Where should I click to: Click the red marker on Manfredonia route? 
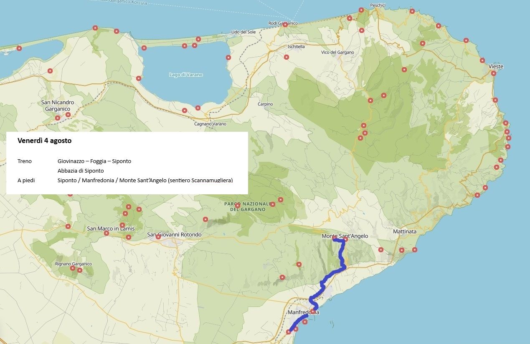point(312,311)
